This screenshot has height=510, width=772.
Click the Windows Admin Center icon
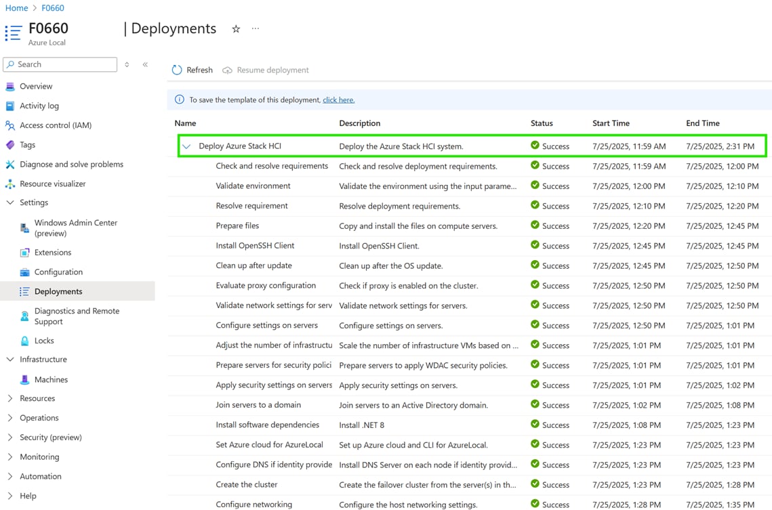point(24,228)
